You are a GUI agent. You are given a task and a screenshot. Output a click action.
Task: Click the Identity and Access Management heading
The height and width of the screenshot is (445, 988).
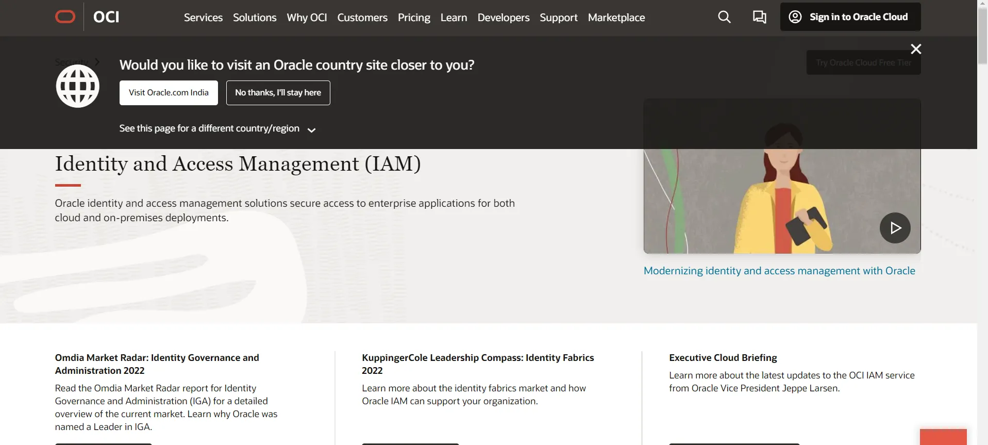238,164
